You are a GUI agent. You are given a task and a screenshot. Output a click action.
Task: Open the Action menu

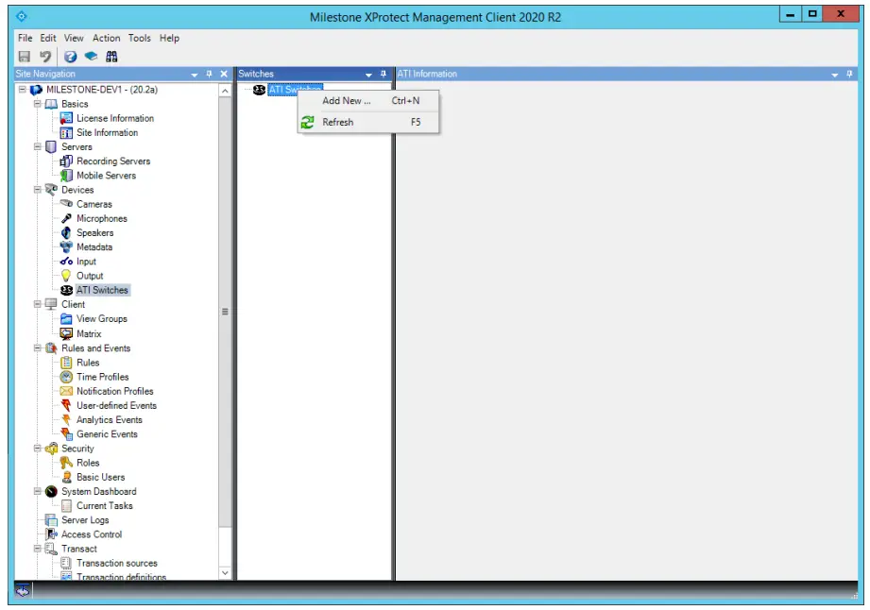pos(106,39)
